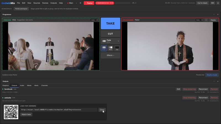
Task: Close the Outputs panel
Action: pyautogui.click(x=218, y=81)
